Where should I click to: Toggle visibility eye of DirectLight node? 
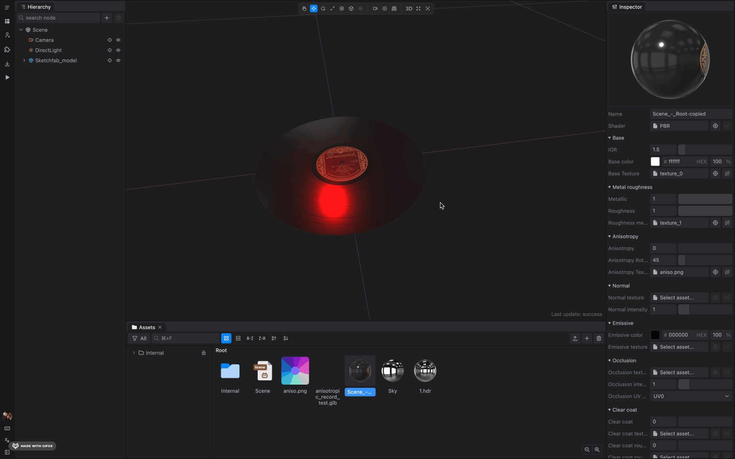click(x=118, y=50)
